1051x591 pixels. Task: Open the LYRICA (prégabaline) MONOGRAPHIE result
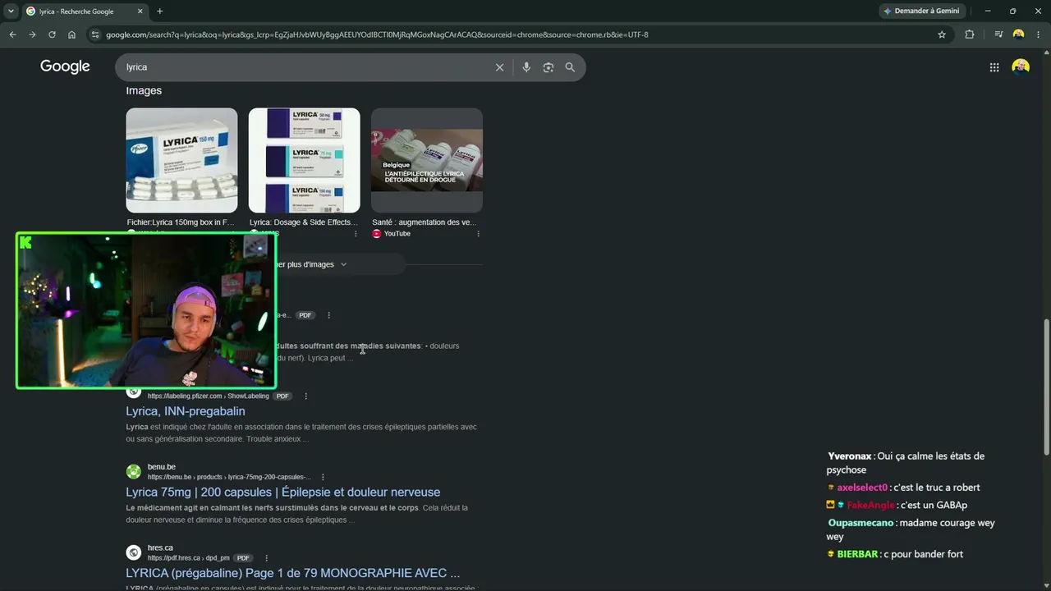click(x=293, y=573)
